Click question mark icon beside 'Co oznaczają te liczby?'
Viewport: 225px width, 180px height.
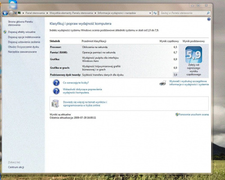click(x=56, y=83)
